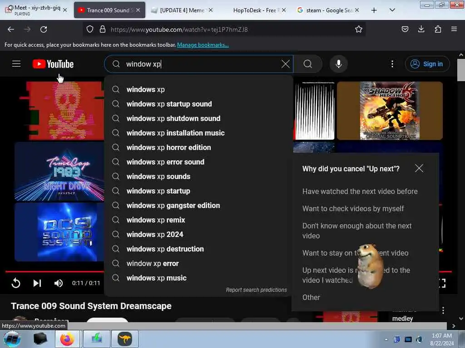The image size is (465, 348).
Task: Select windows xp destruction suggestion
Action: click(x=199, y=249)
